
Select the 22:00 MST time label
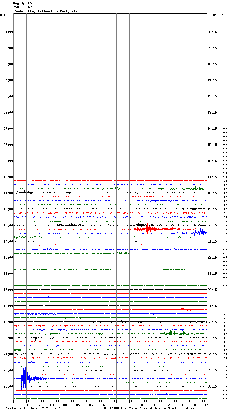pyautogui.click(x=8, y=370)
